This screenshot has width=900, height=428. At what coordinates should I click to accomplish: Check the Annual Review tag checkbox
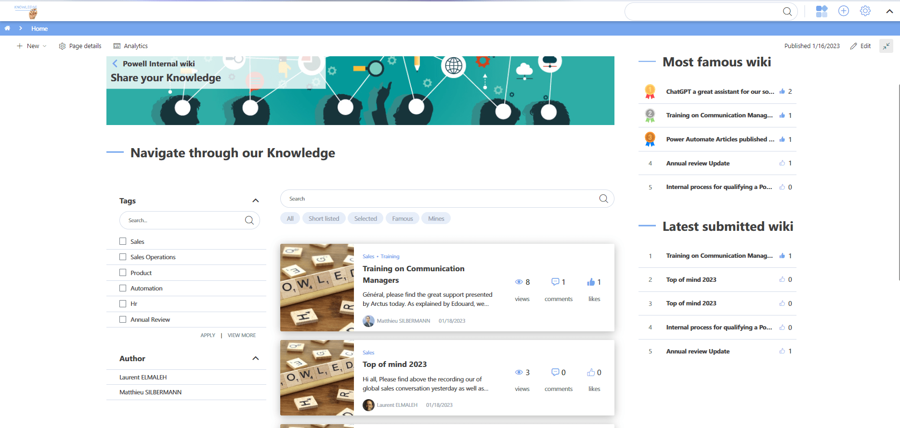point(123,319)
